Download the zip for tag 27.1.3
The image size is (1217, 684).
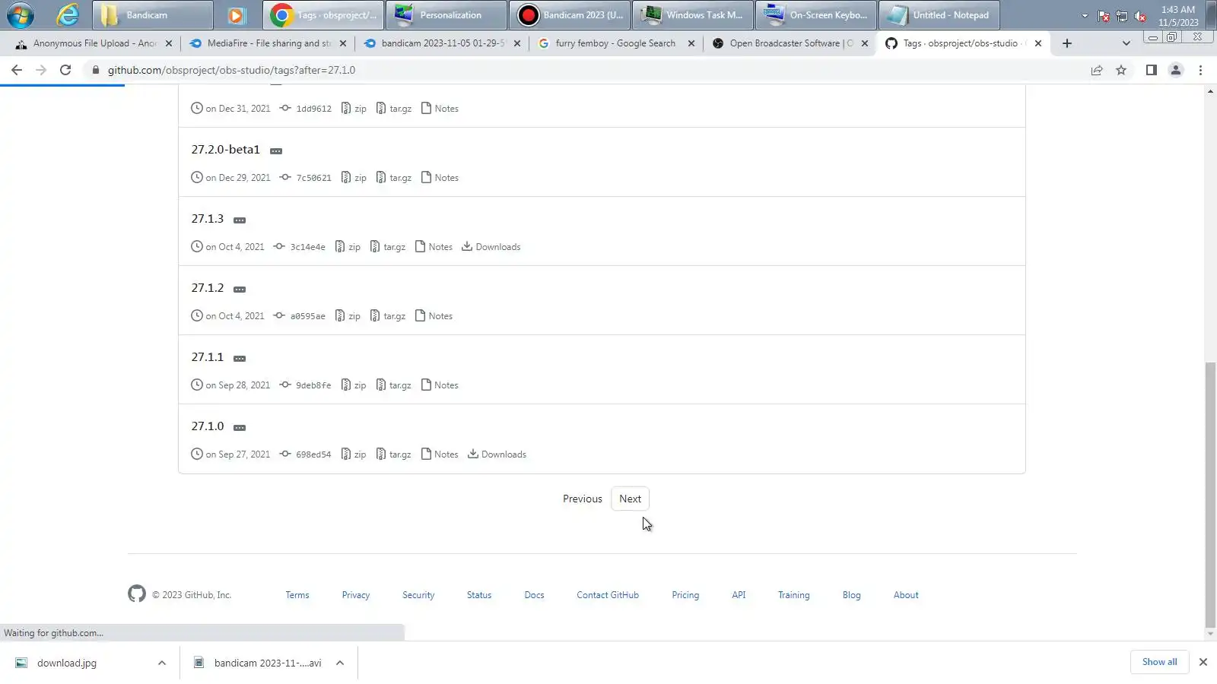348,247
